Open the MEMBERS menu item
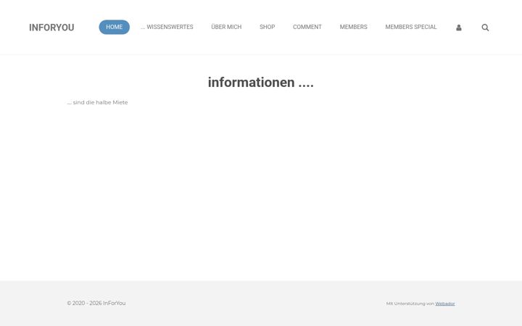Viewport: 522px width, 326px height. pyautogui.click(x=354, y=27)
